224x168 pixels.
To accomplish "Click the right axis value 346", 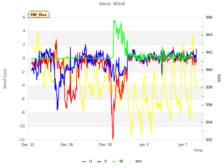I will tap(209, 17).
